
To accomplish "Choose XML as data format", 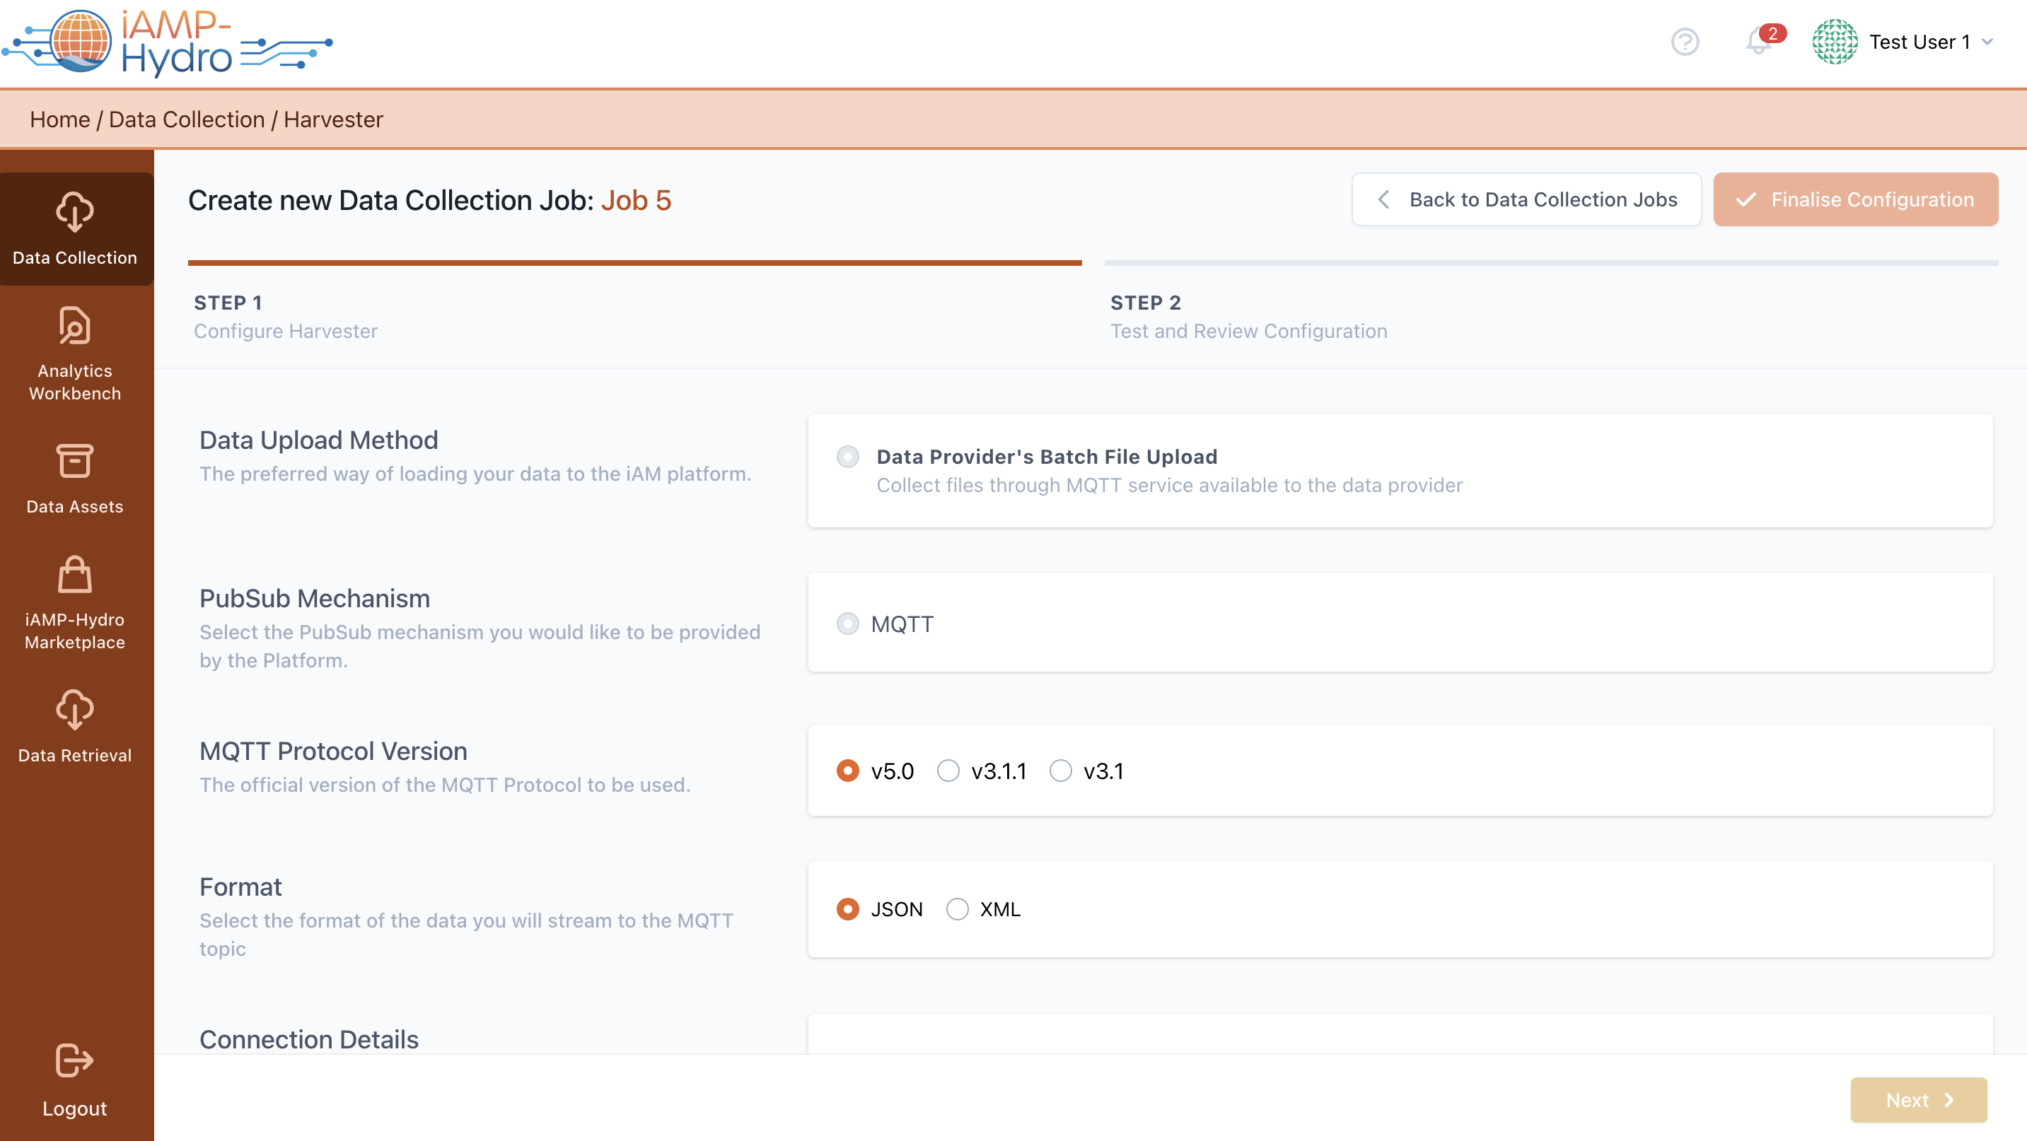I will [x=957, y=909].
